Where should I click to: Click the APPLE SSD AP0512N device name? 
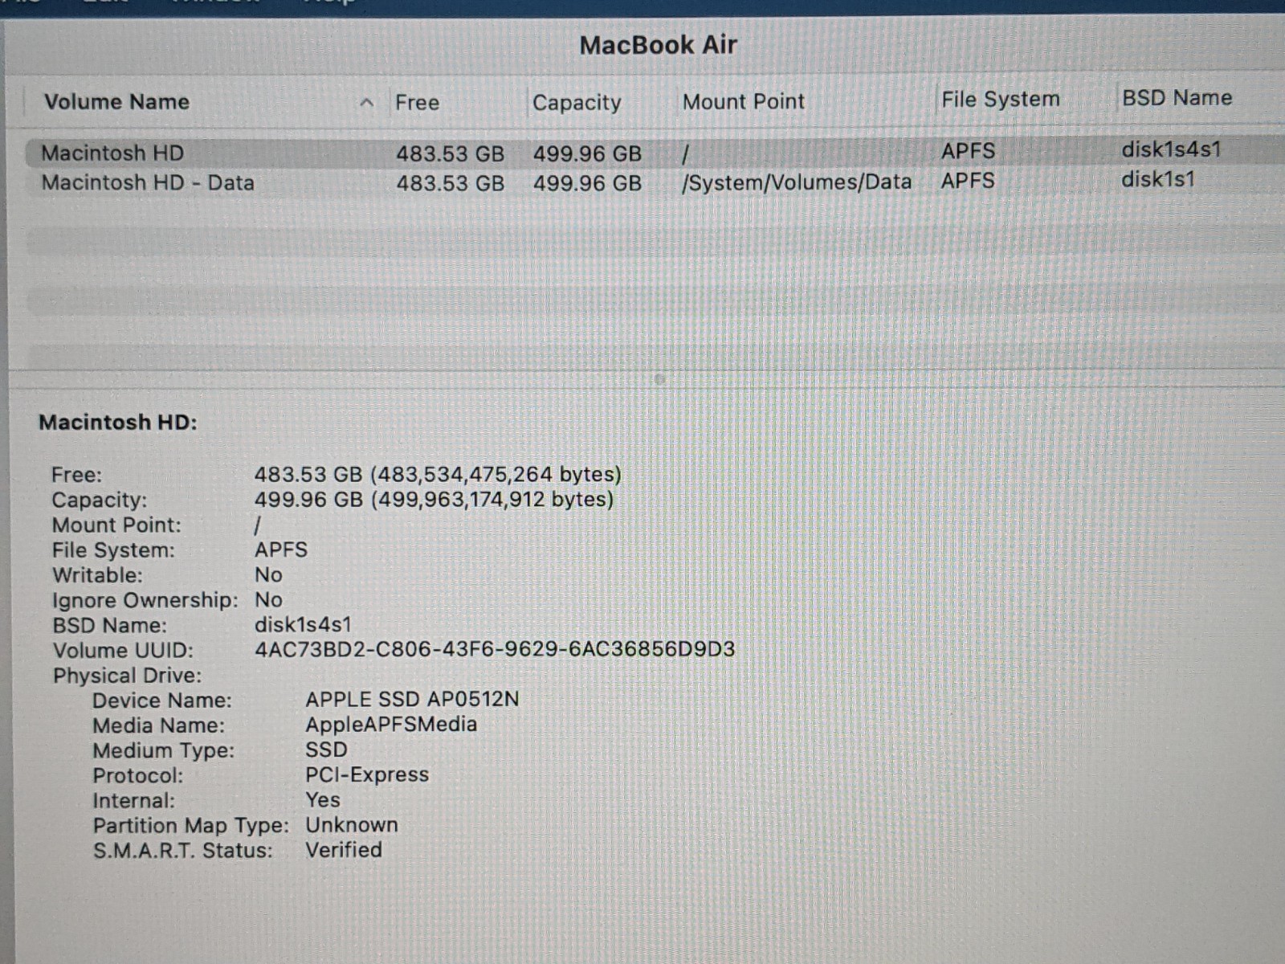click(x=412, y=700)
